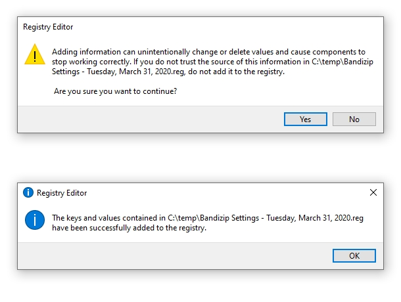
Task: Click Yes to confirm the registry import
Action: [x=305, y=119]
